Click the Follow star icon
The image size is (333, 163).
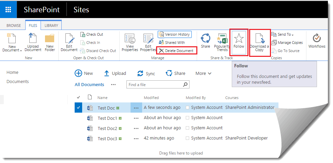[x=239, y=39]
